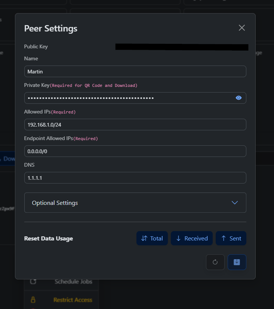
Task: Open Schedule Jobs menu entry
Action: pyautogui.click(x=73, y=282)
